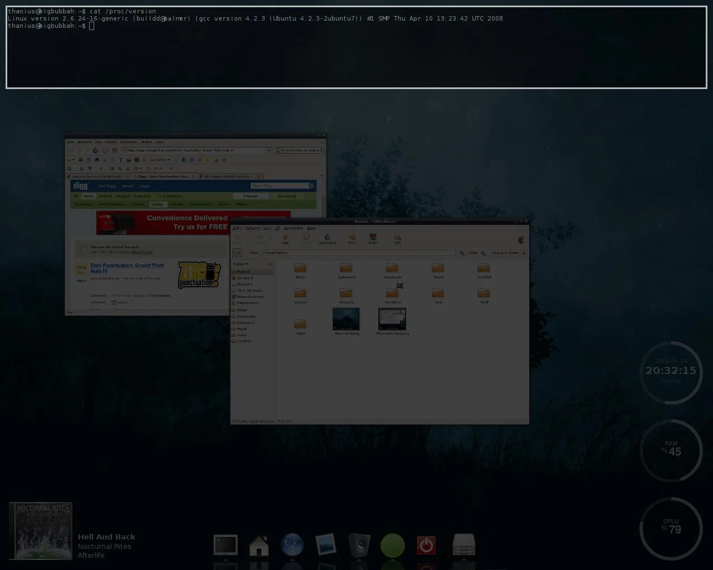Open the 'Bokmärken' menu in file manager
The height and width of the screenshot is (570, 713).
pos(294,228)
